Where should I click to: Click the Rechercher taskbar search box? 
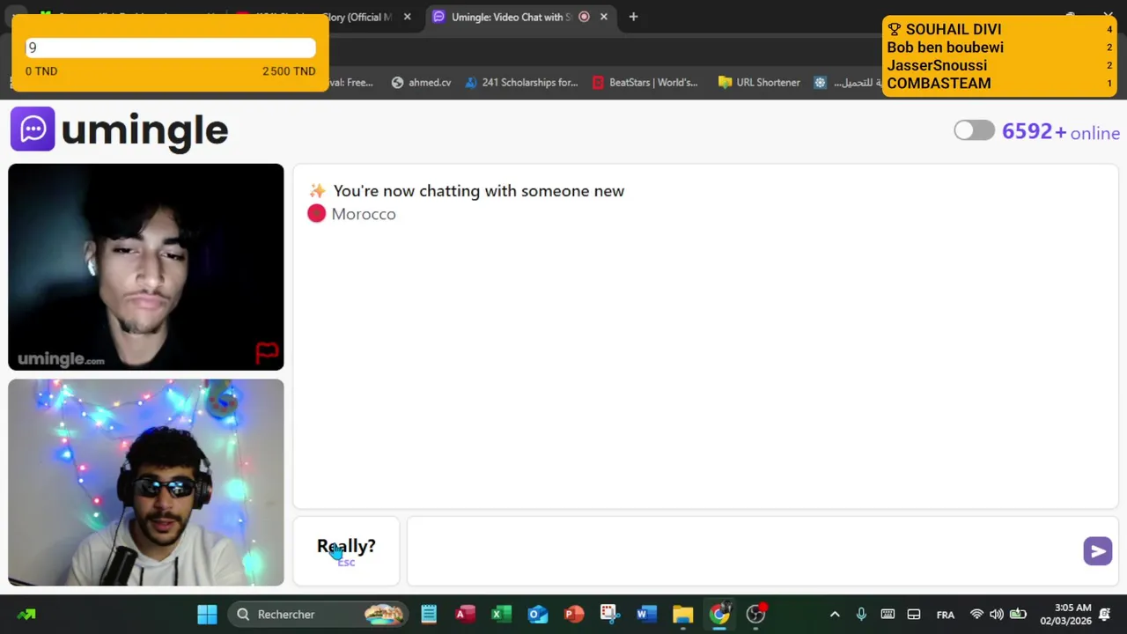318,615
